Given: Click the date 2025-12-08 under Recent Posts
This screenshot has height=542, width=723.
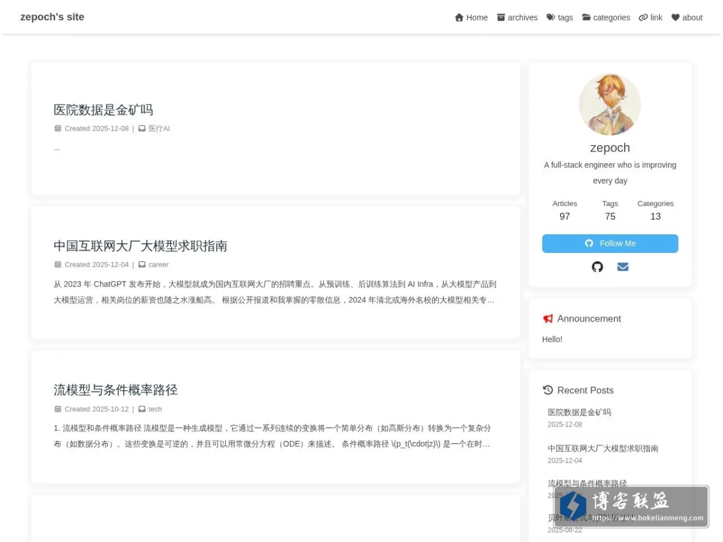Looking at the screenshot, I should [x=565, y=425].
